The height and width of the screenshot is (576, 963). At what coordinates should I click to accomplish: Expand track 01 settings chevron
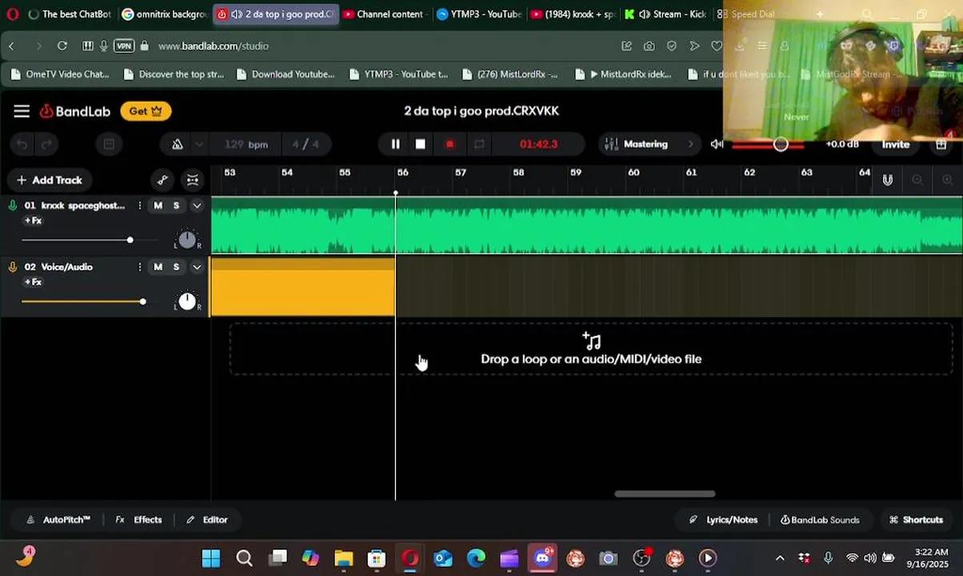pos(197,206)
